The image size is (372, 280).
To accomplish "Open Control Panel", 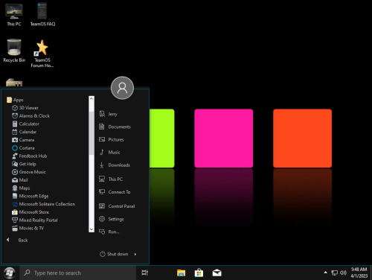I will tap(117, 206).
